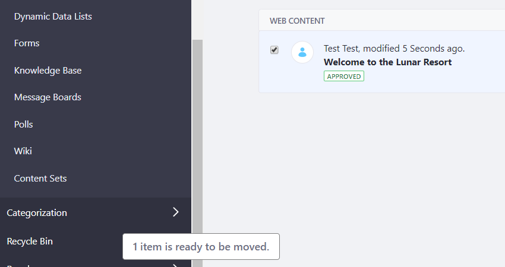Open Knowledge Base menu item
The width and height of the screenshot is (505, 267).
tap(48, 71)
